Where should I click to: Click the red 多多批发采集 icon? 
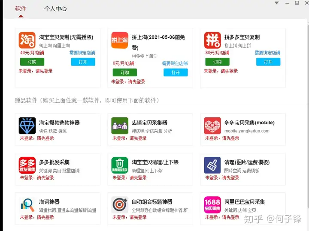pyautogui.click(x=27, y=165)
